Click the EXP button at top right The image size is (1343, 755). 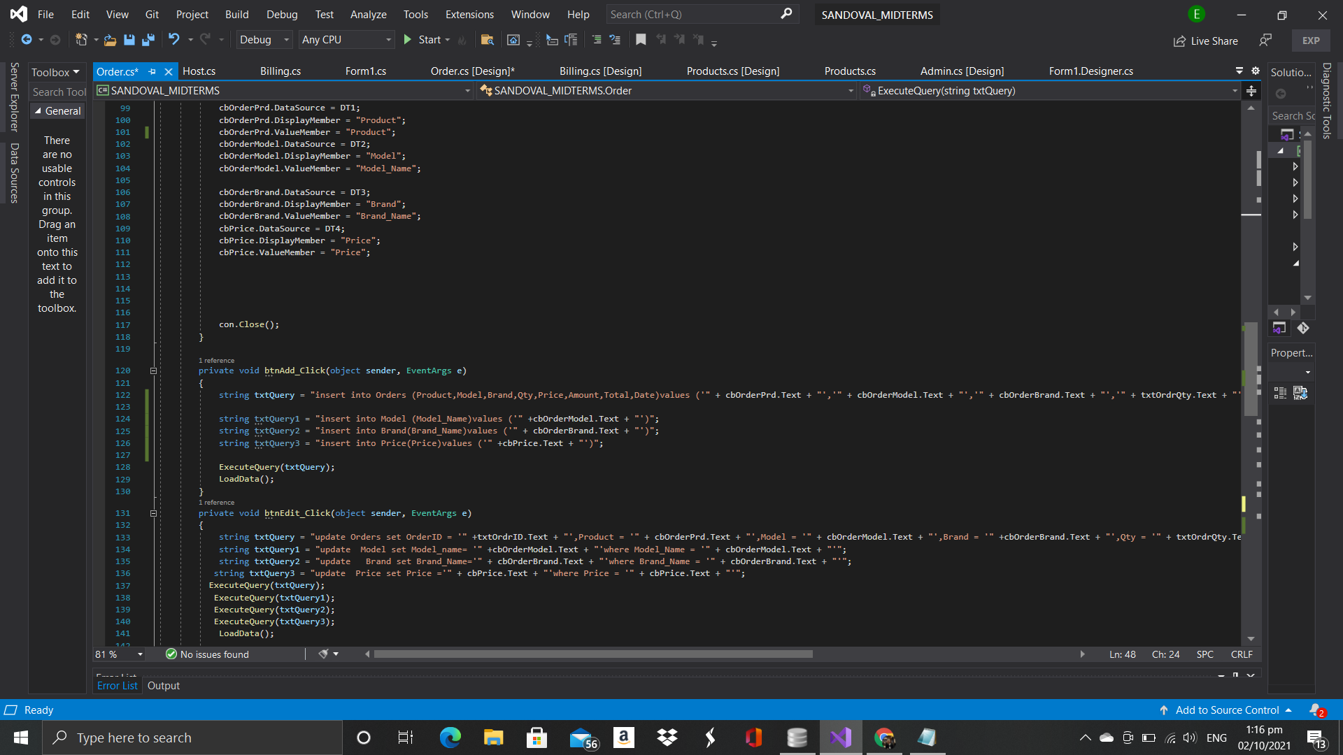[1311, 41]
